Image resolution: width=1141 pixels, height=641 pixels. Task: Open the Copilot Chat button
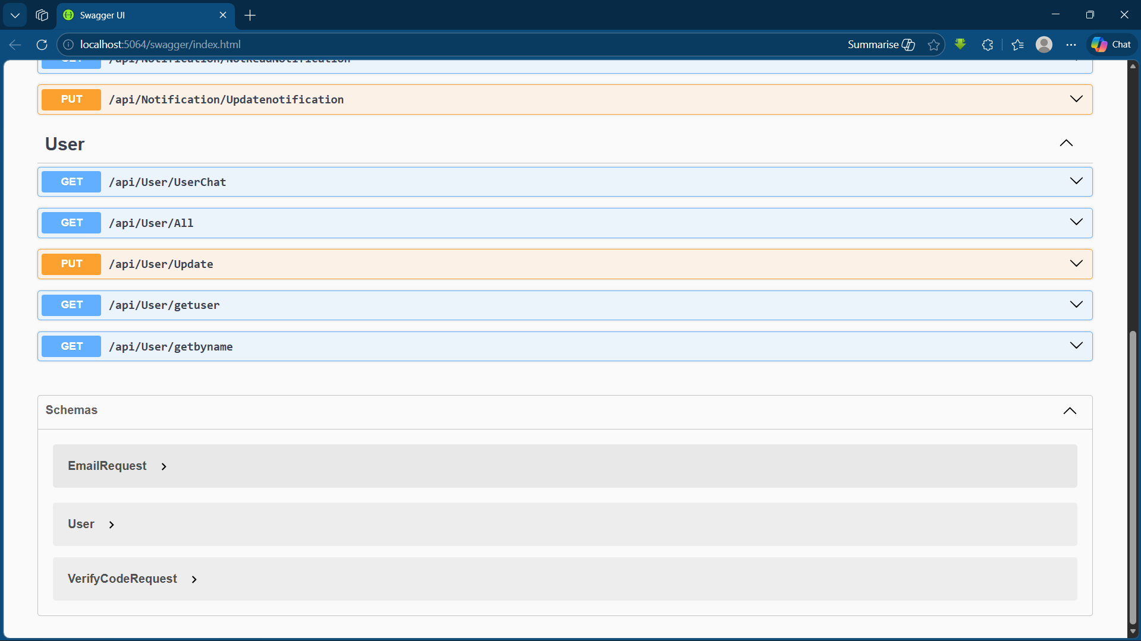pyautogui.click(x=1111, y=45)
